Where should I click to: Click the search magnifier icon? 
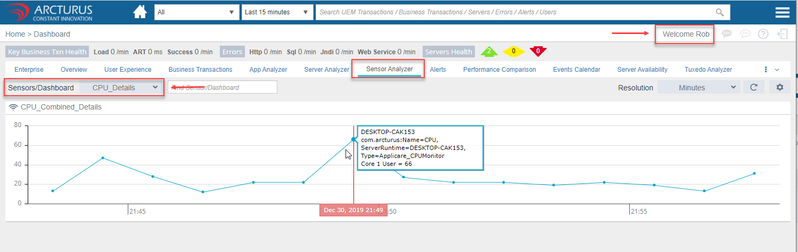720,12
